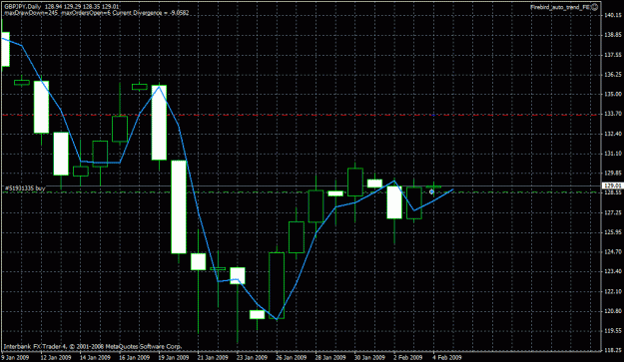Click the blue indicator line peak at 19 Jan
This screenshot has height=362, width=624.
[159, 87]
